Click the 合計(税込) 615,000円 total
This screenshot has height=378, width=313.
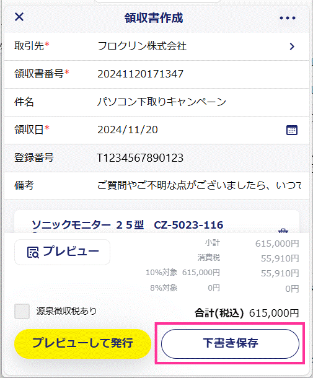247,313
